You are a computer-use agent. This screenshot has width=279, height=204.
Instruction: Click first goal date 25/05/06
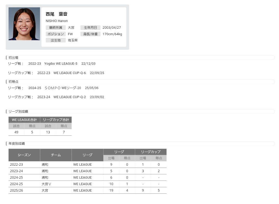point(92,88)
